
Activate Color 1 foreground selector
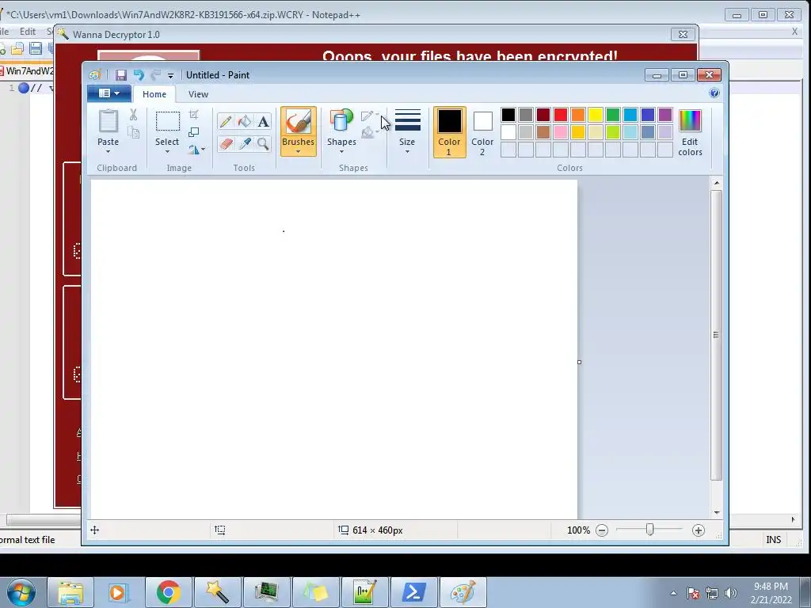click(450, 132)
